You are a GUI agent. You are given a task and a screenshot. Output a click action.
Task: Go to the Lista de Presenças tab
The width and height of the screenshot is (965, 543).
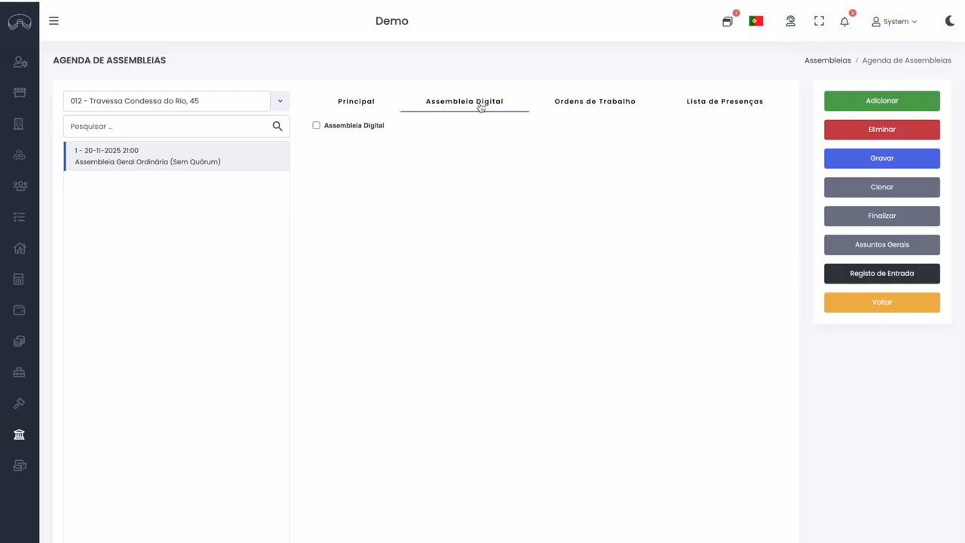(725, 101)
